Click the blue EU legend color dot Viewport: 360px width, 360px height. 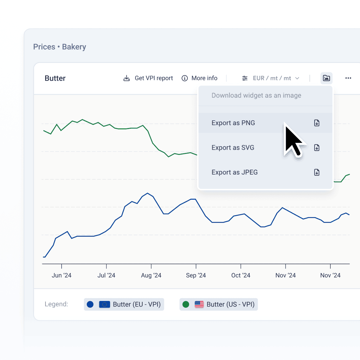pyautogui.click(x=90, y=305)
